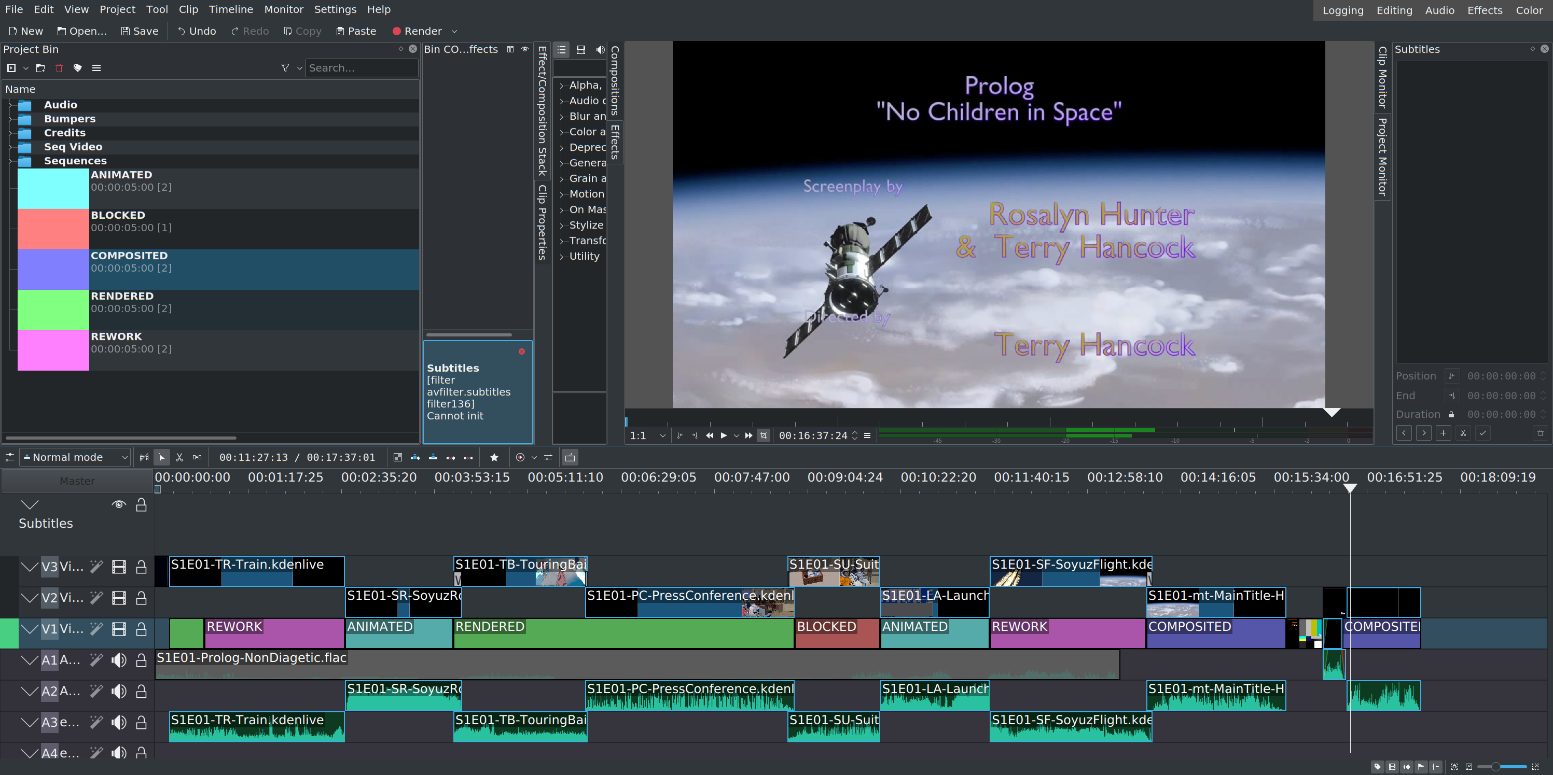Toggle the Subtitles track eye visibility
The image size is (1553, 775).
click(x=119, y=504)
